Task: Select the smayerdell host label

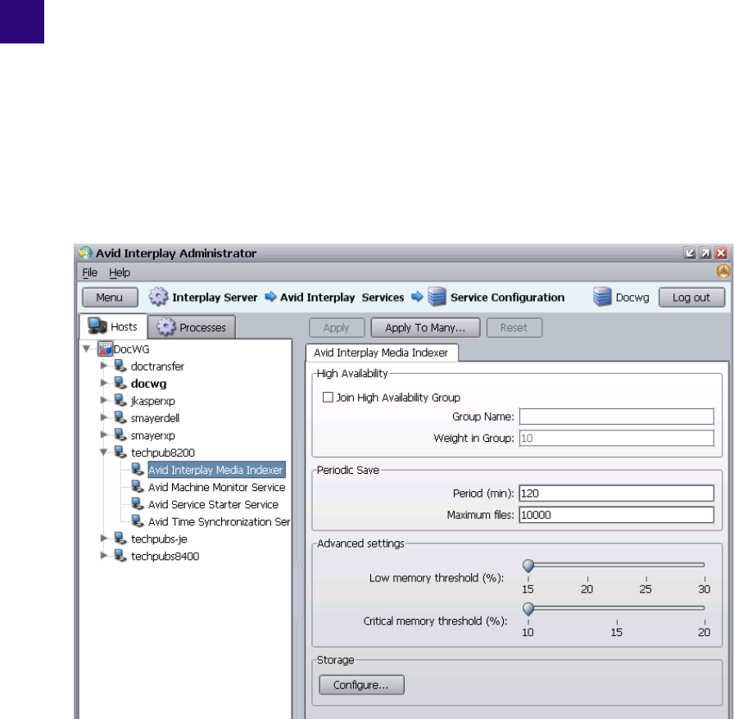Action: tap(155, 418)
